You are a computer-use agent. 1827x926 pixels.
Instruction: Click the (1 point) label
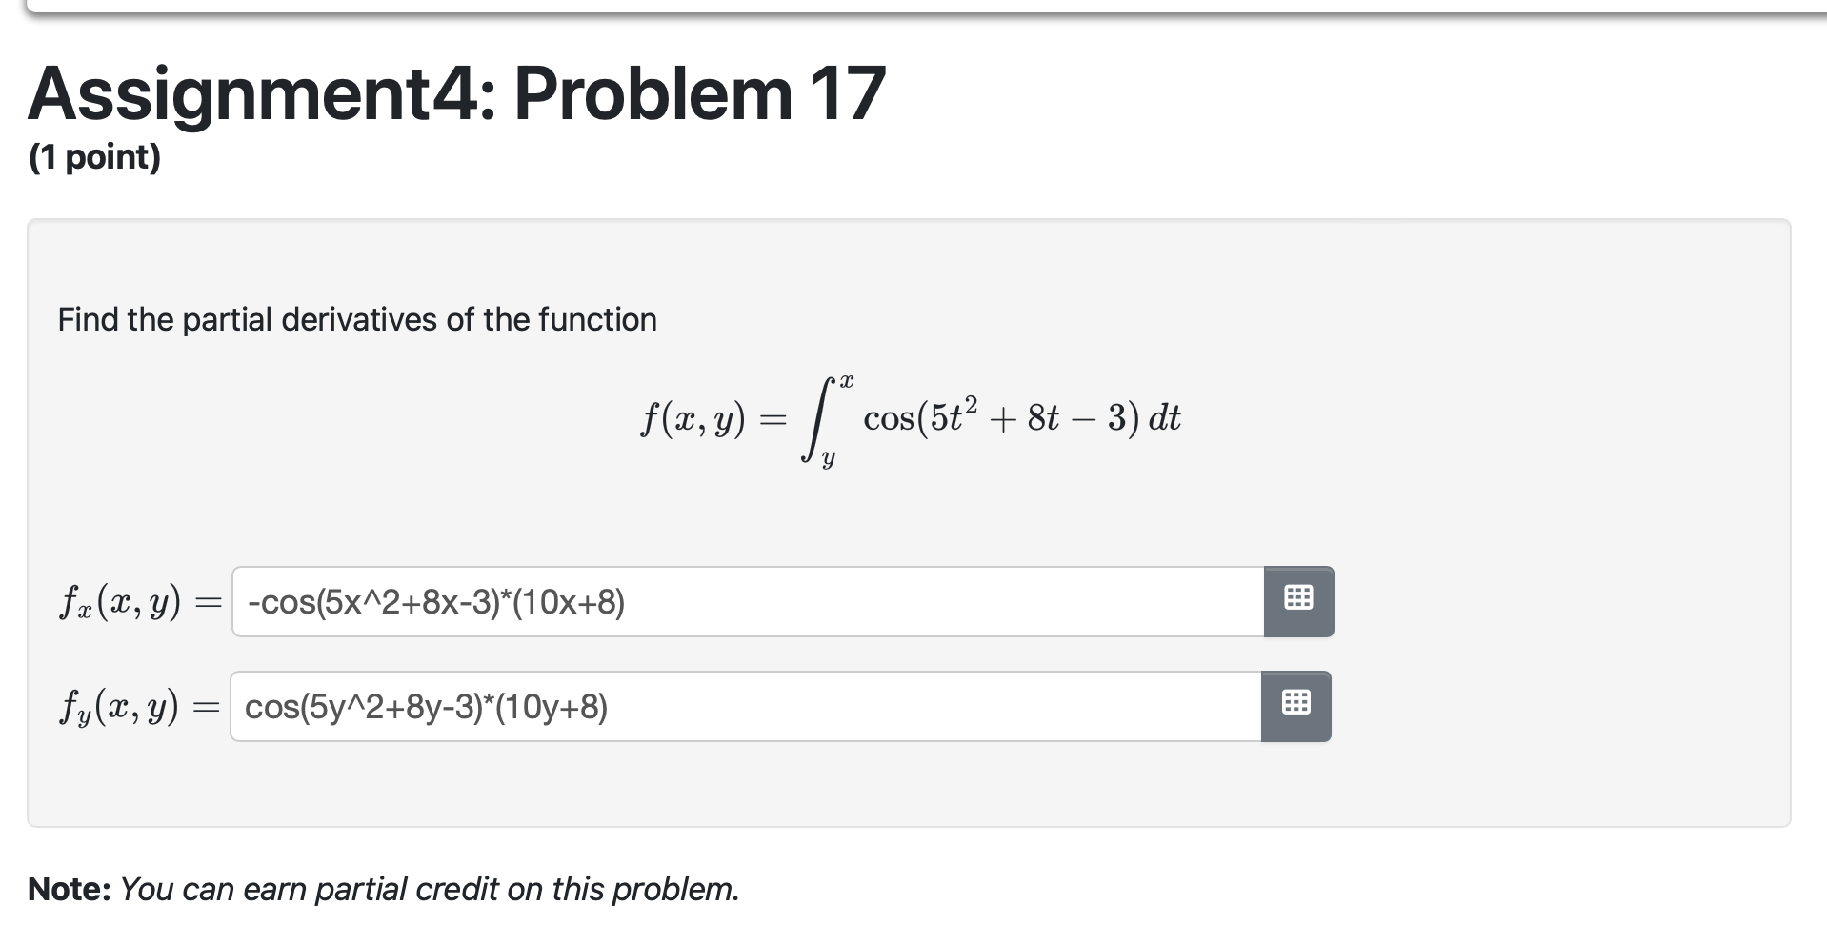click(94, 157)
